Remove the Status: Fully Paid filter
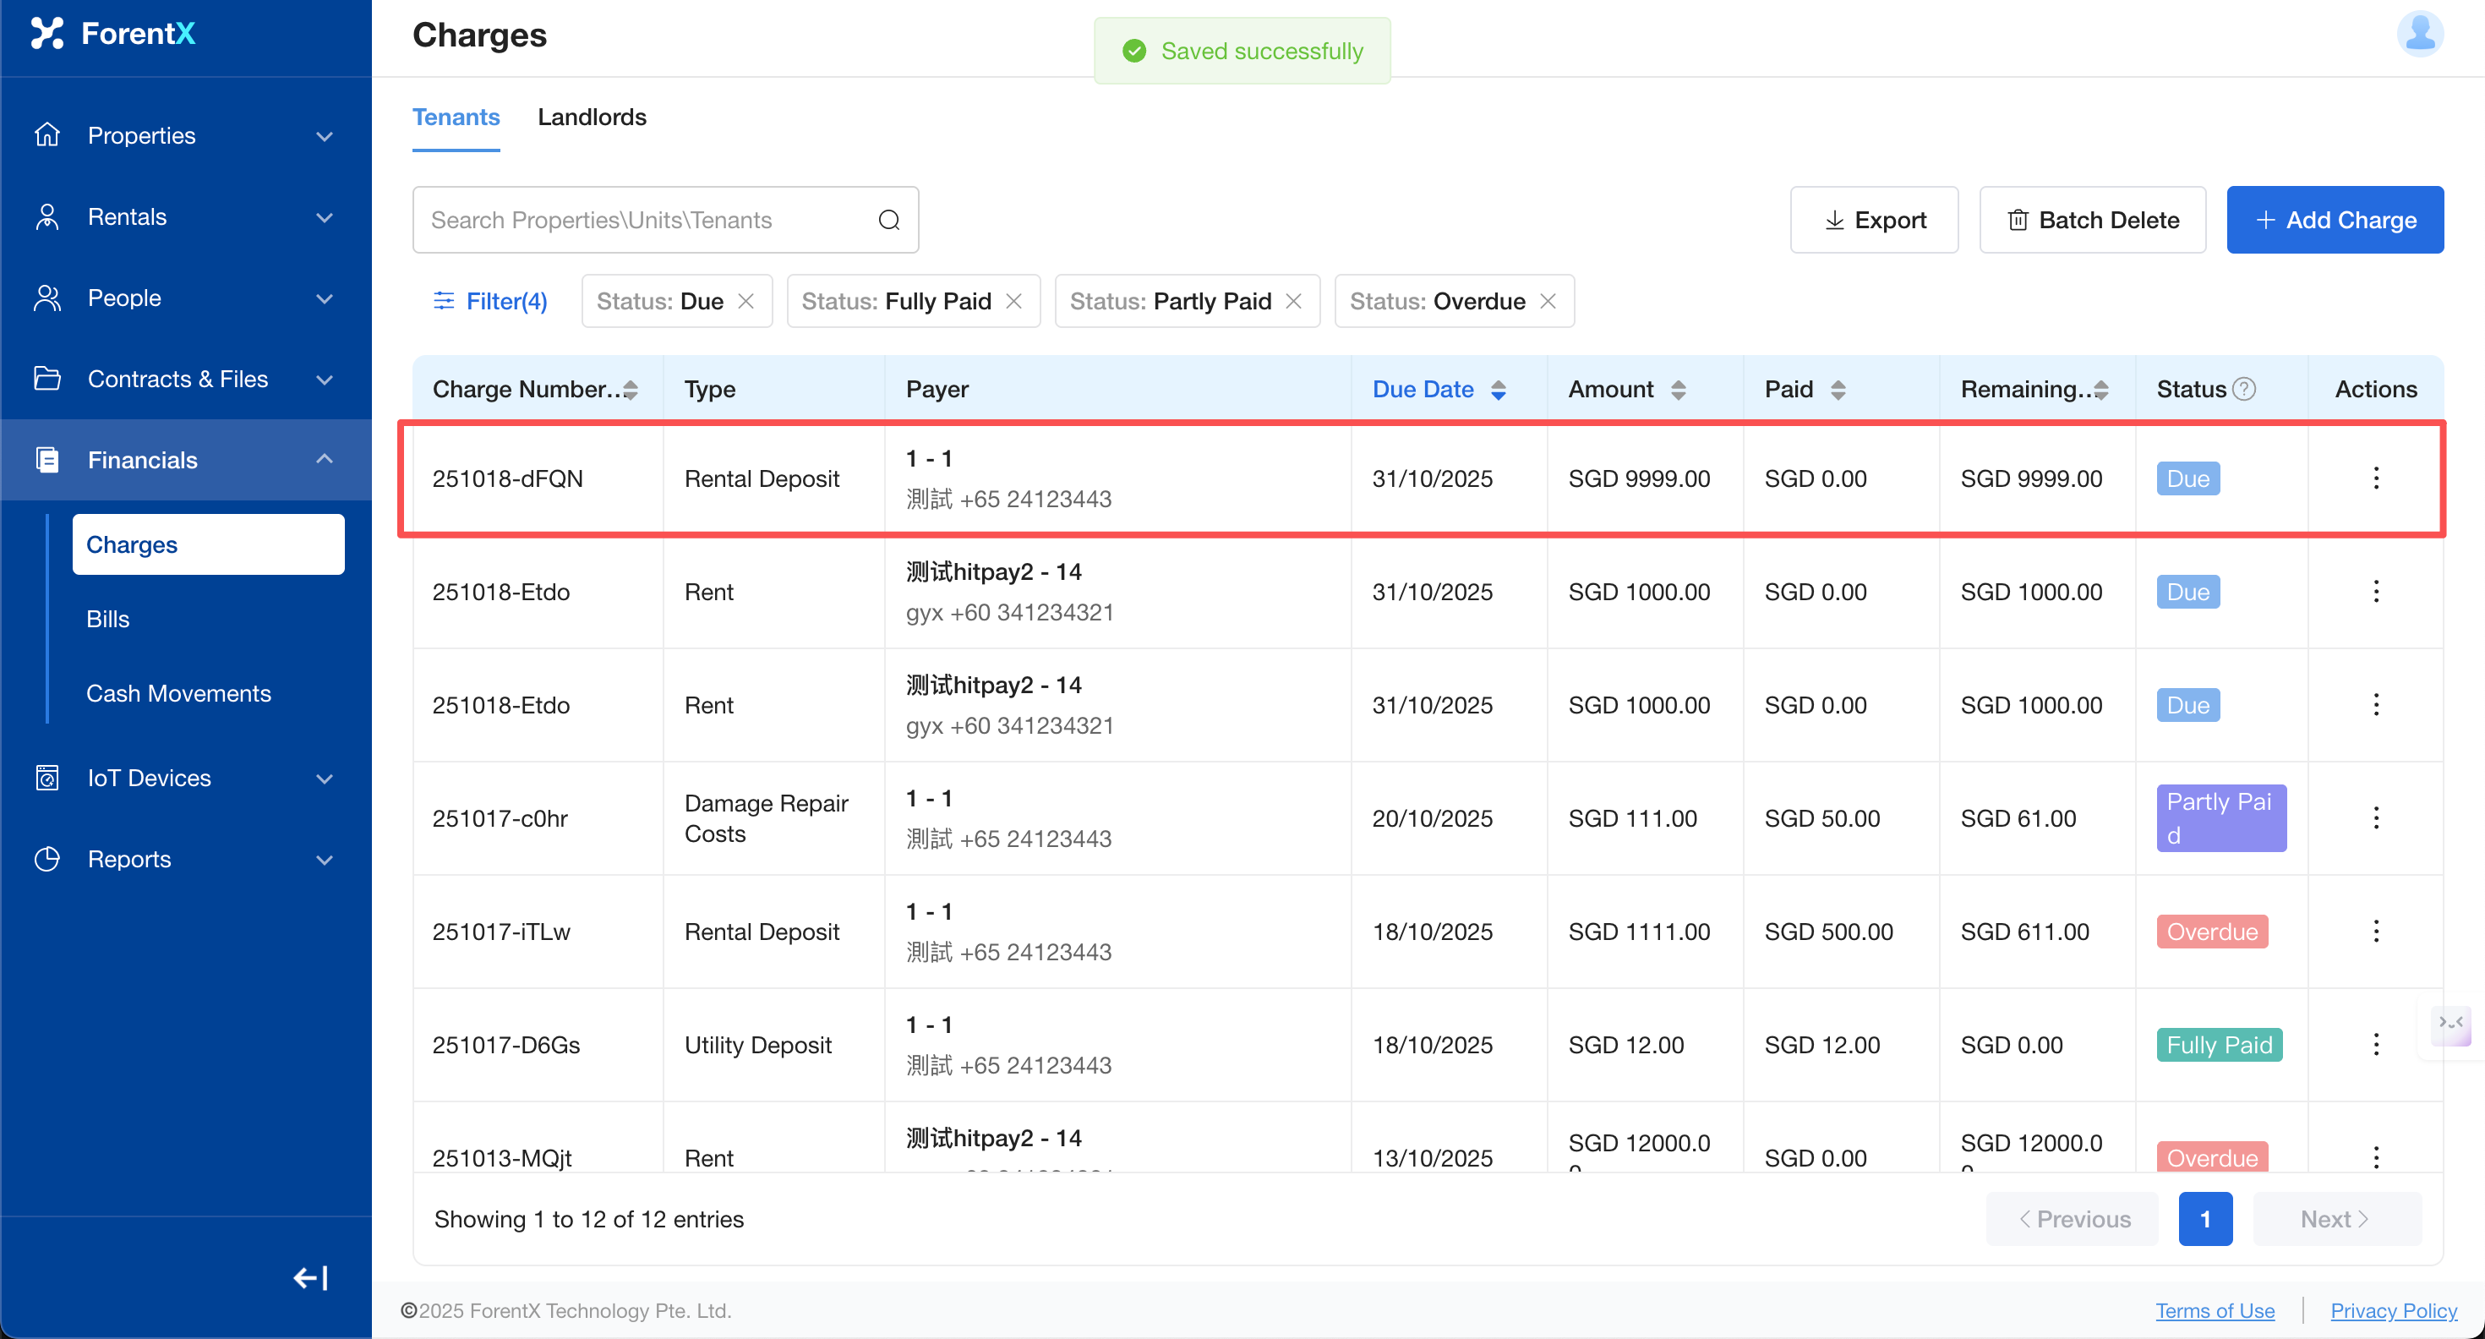The image size is (2485, 1339). (1014, 301)
